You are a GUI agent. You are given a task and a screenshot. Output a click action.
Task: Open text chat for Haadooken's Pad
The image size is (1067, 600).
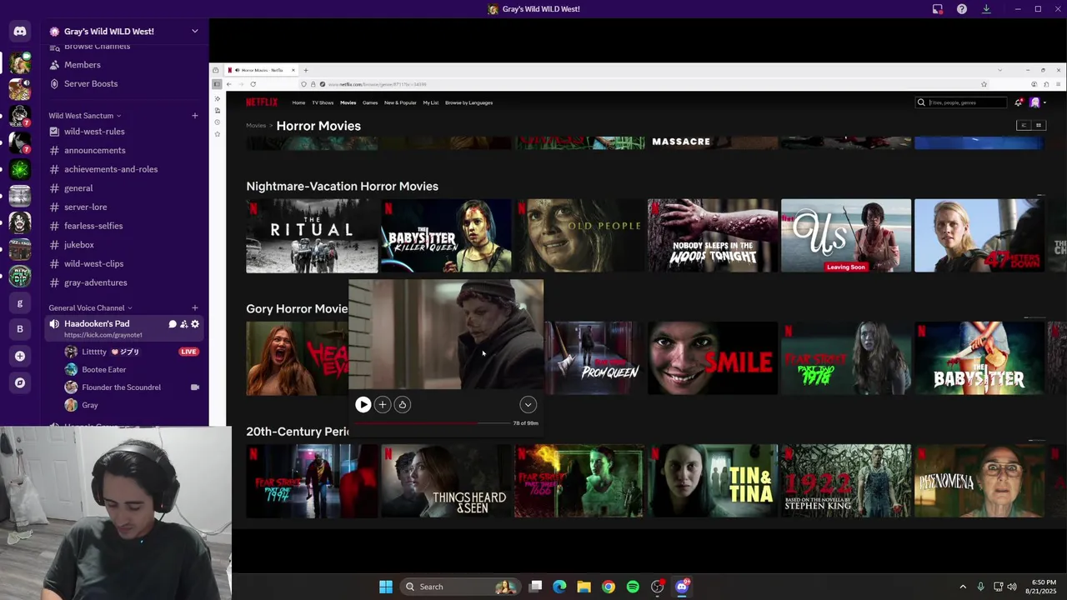[173, 324]
